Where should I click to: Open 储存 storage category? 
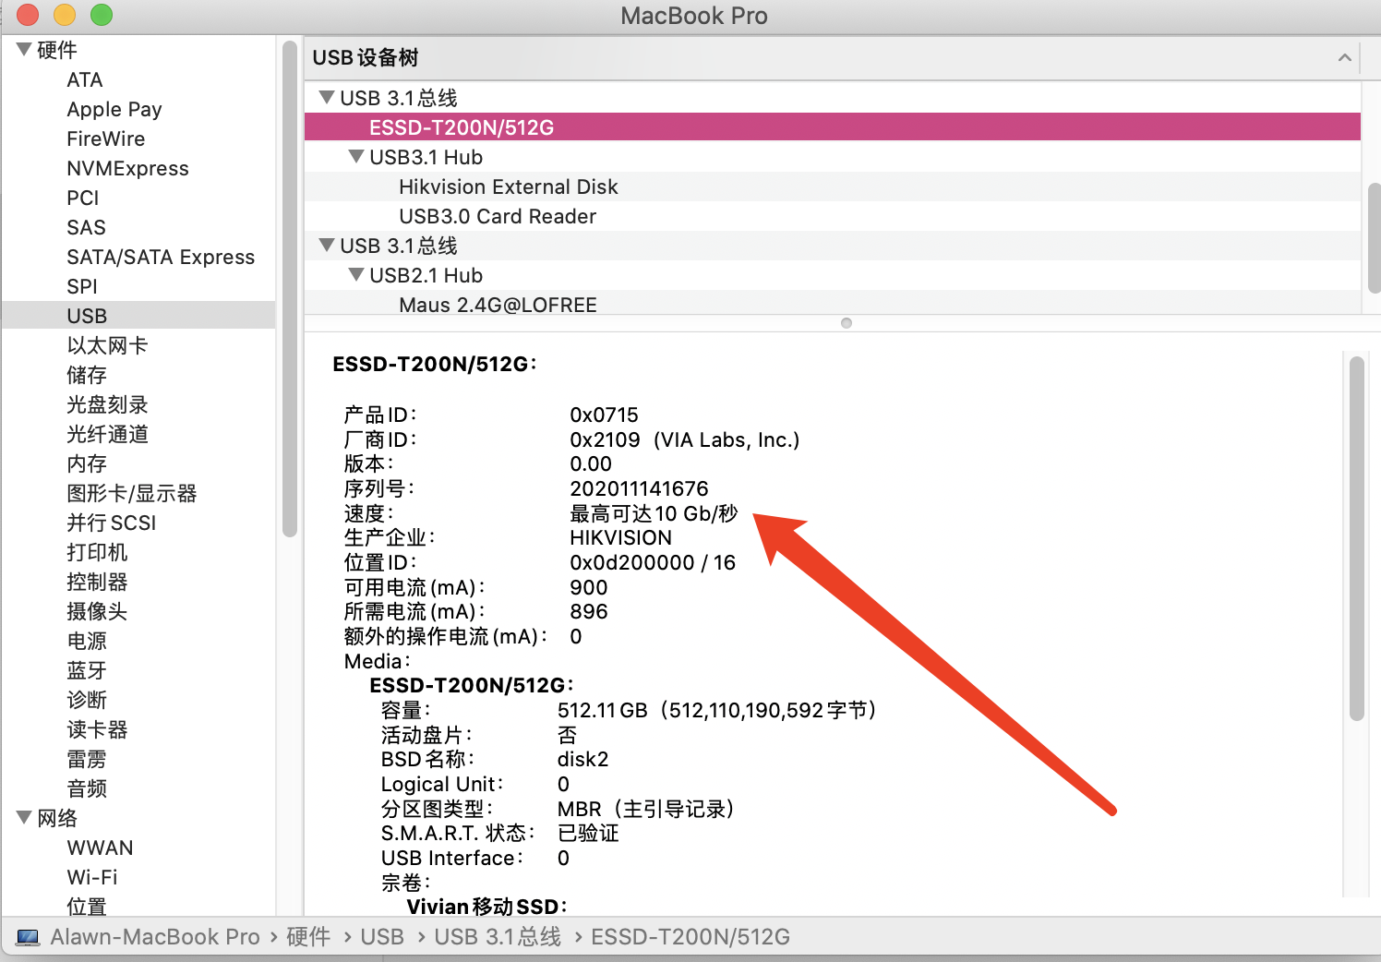pos(87,375)
